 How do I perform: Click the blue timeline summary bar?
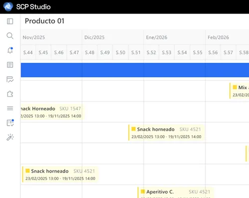click(135, 70)
